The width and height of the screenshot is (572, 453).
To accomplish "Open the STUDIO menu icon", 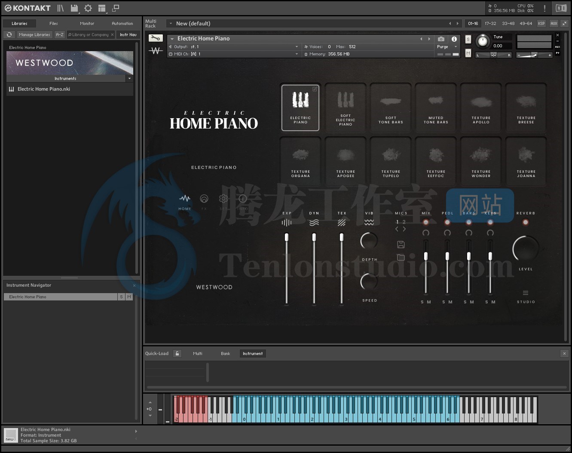I will coord(526,293).
